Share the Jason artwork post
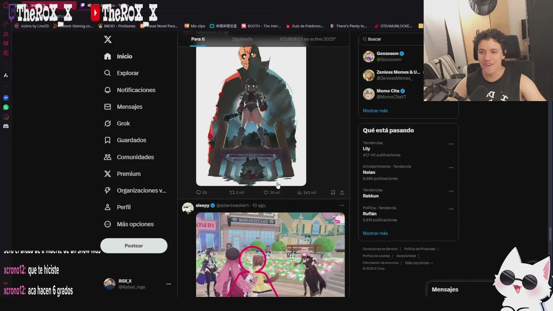Screen dimensions: 553x311 (342, 193)
